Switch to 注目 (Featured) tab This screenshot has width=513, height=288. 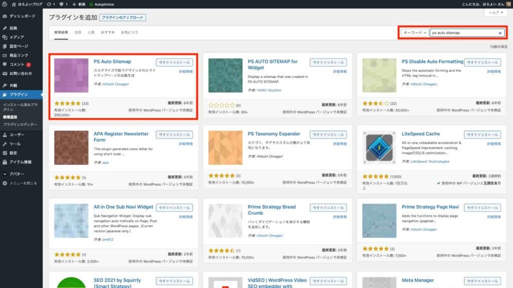78,32
